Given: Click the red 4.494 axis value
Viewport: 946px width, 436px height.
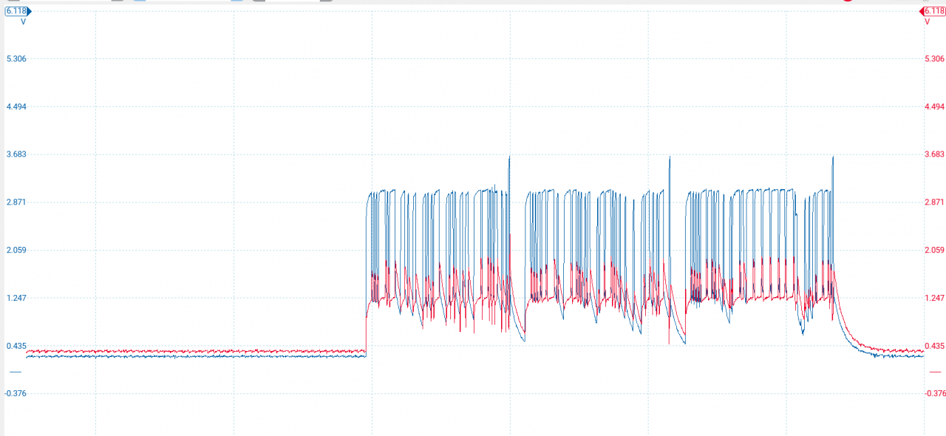Looking at the screenshot, I should coord(935,106).
